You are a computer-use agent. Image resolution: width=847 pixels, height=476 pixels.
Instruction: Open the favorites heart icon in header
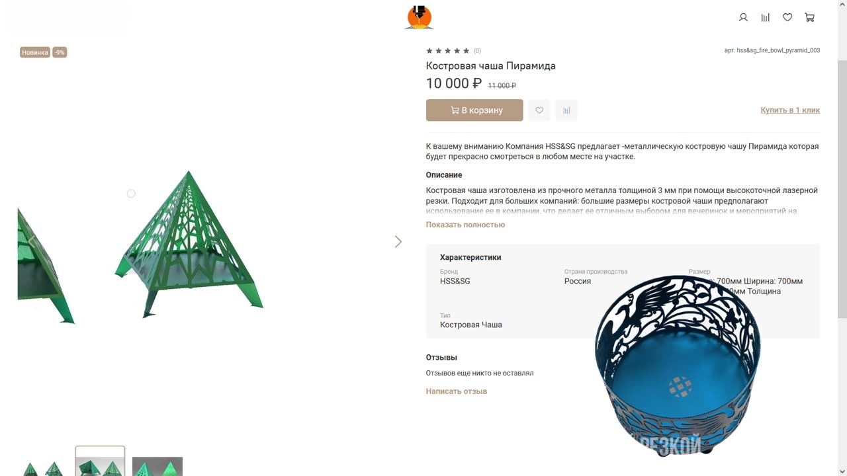click(787, 18)
